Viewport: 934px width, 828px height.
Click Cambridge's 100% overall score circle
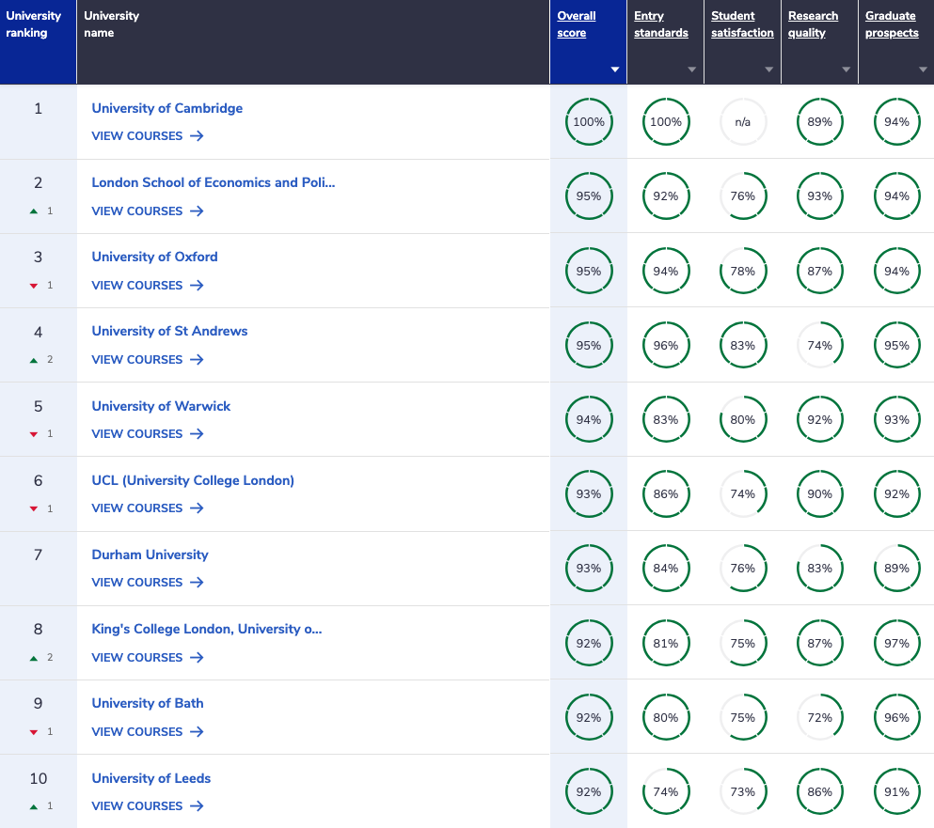pos(589,122)
